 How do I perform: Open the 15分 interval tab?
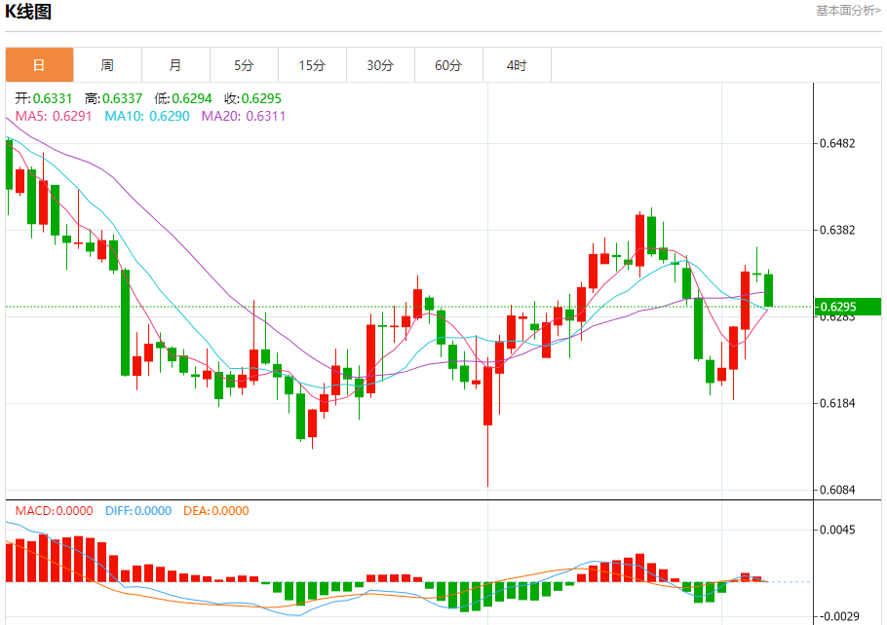coord(312,65)
